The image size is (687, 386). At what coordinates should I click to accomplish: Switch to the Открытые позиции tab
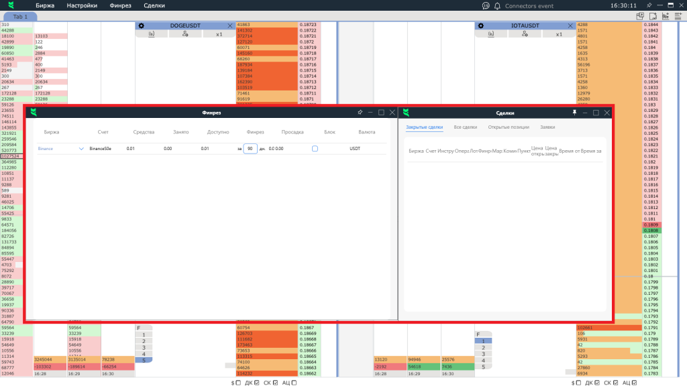point(509,127)
